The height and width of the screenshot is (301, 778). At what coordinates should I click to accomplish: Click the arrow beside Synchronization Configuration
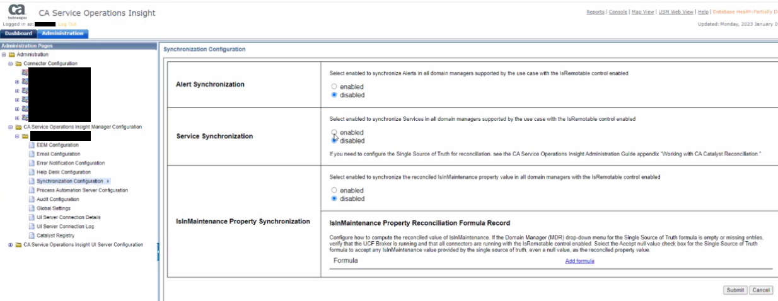(108, 181)
